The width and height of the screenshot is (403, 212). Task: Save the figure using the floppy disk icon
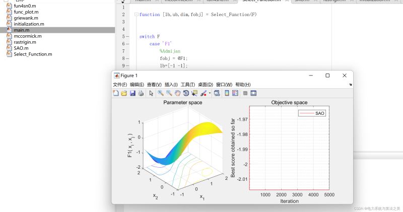tap(132, 93)
